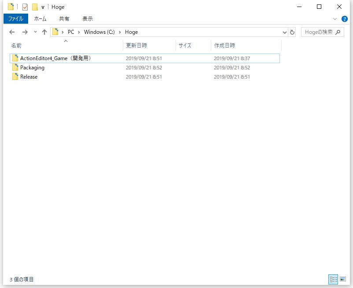The width and height of the screenshot is (353, 288).
Task: Go back with the left arrow
Action: pos(12,32)
